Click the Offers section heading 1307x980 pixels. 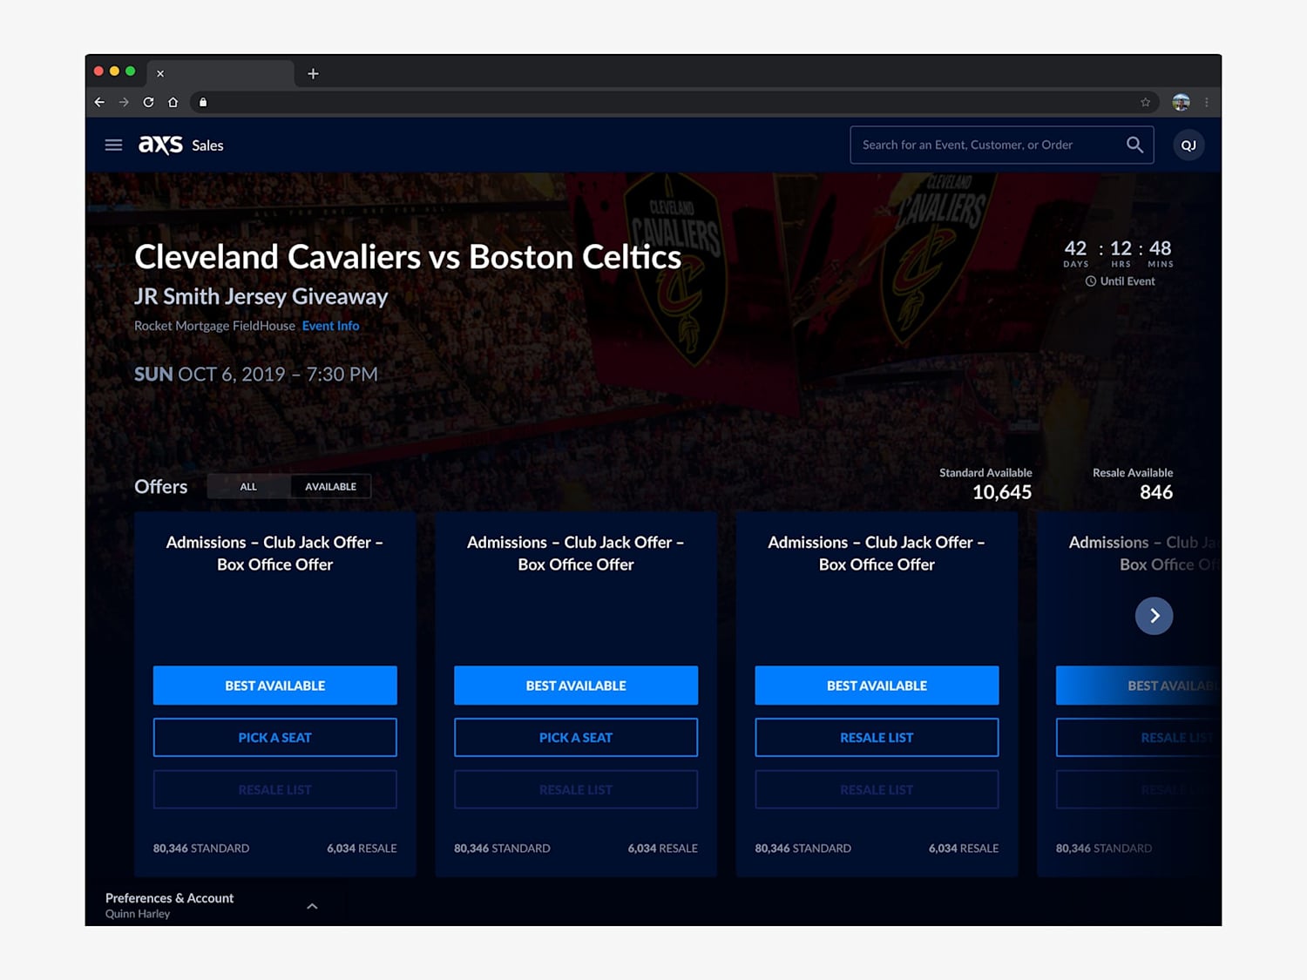coord(161,486)
